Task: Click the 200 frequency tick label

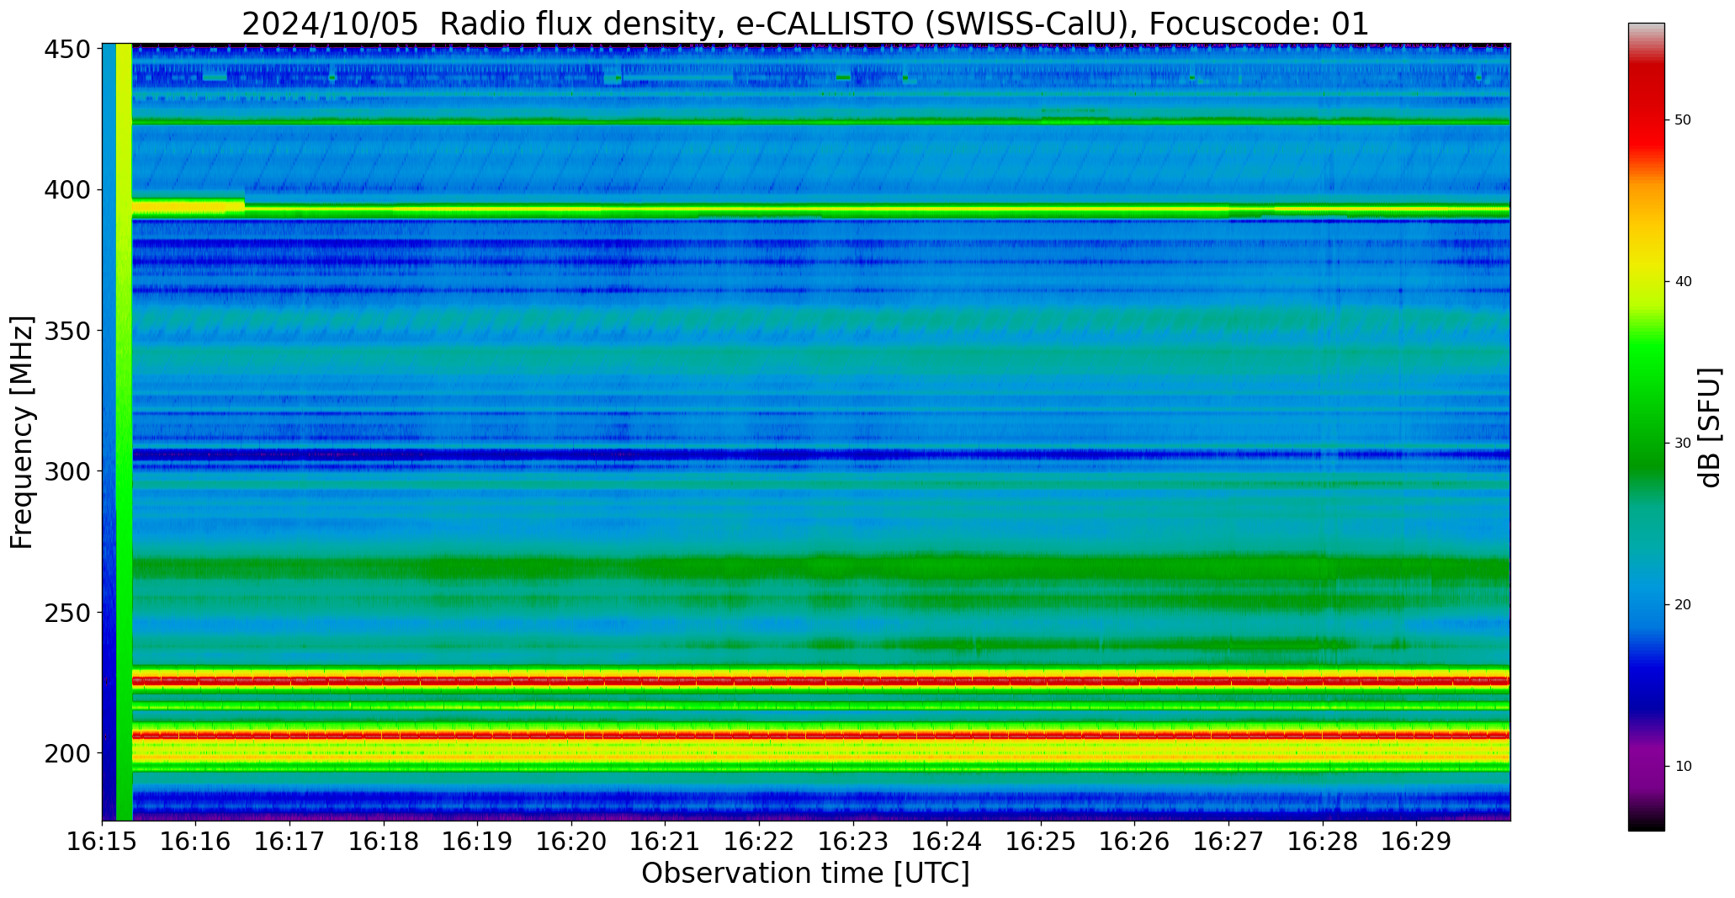Action: coord(66,753)
